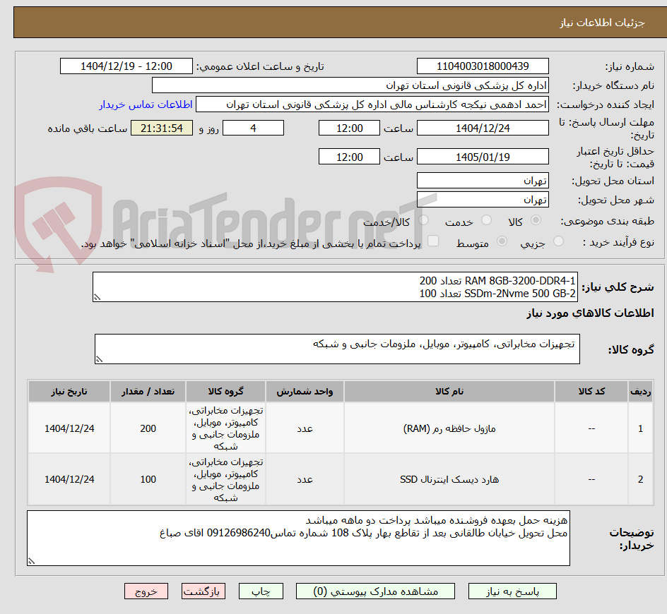Click date 1404/12/24 in SSD row
Screen dimensions: 667x614
coord(69,479)
